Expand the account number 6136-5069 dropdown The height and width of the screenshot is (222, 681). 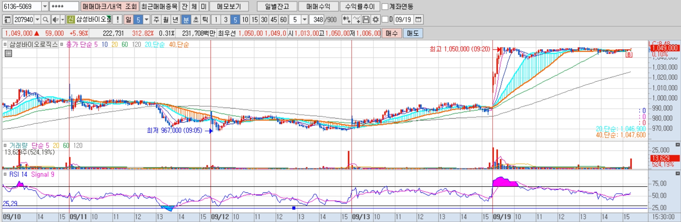point(45,6)
